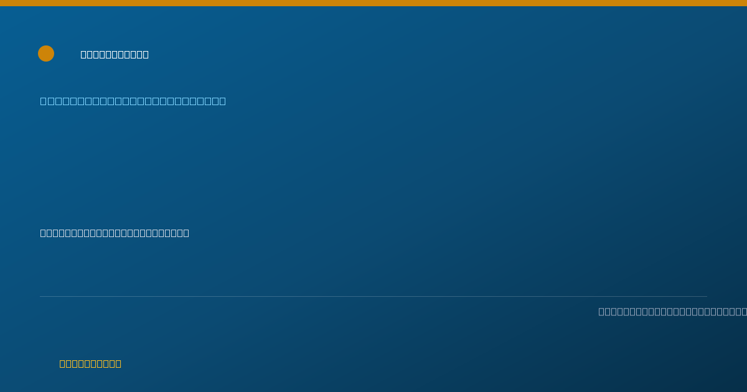Select the white header text beside the orange circle
Image resolution: width=747 pixels, height=392 pixels.
(115, 54)
